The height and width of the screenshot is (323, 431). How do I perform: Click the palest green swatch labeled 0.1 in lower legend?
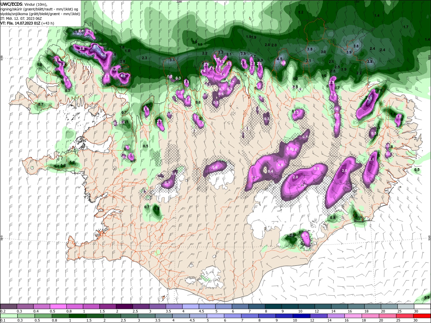[8, 316]
